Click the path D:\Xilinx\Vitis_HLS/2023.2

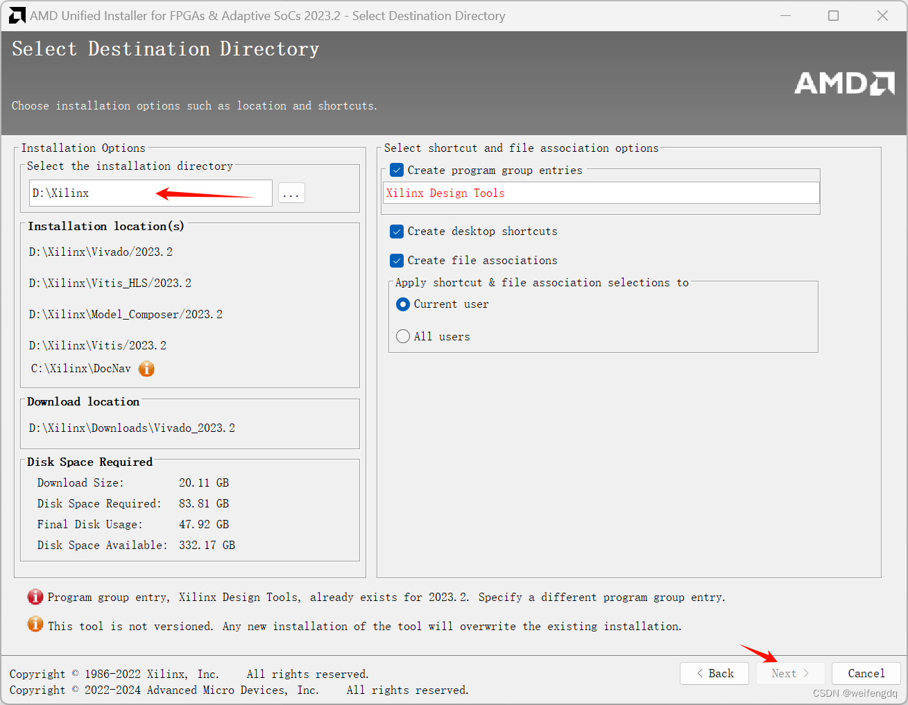click(x=110, y=283)
